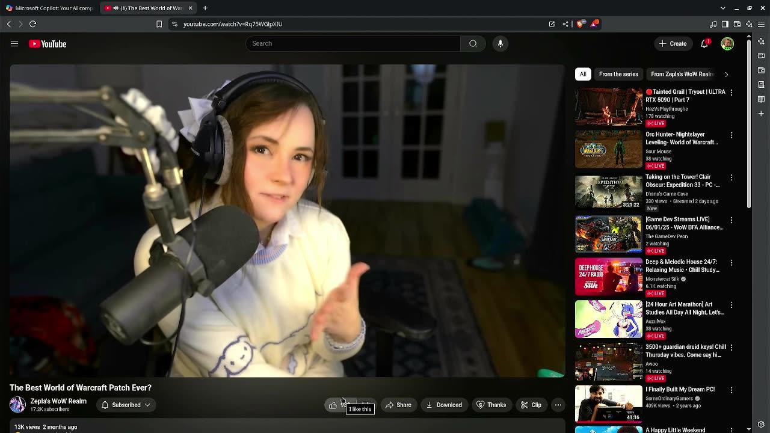The image size is (770, 433).
Task: Open more actions ellipsis under the video
Action: [558, 405]
